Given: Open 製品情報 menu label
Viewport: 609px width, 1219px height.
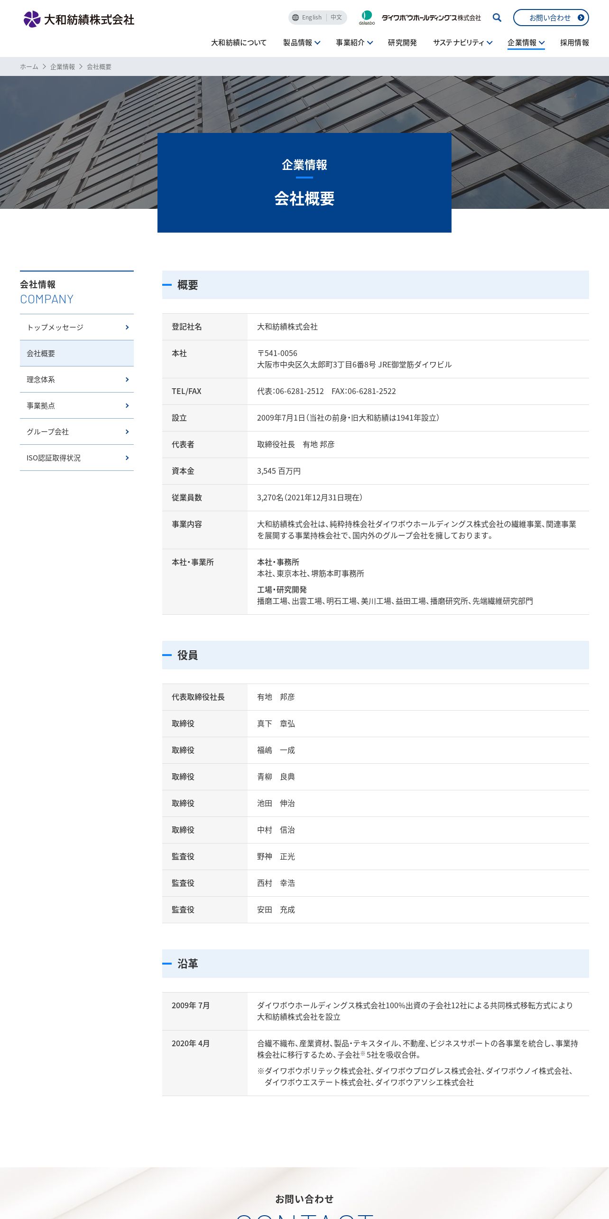Looking at the screenshot, I should (297, 43).
